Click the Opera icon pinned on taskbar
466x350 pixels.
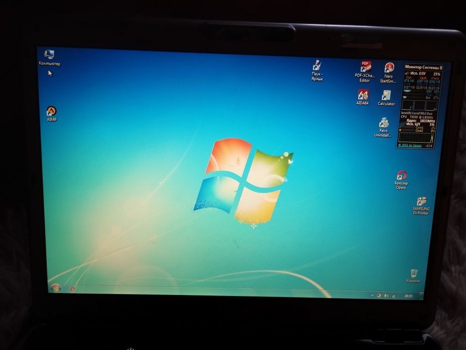click(72, 288)
